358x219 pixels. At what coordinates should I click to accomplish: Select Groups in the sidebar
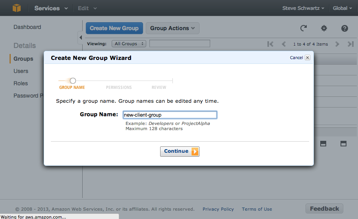(23, 59)
